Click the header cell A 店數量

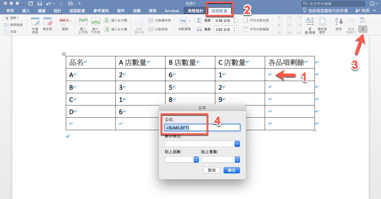coord(140,63)
